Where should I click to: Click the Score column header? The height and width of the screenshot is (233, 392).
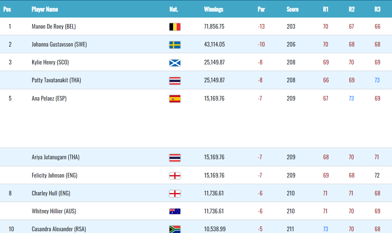point(292,9)
